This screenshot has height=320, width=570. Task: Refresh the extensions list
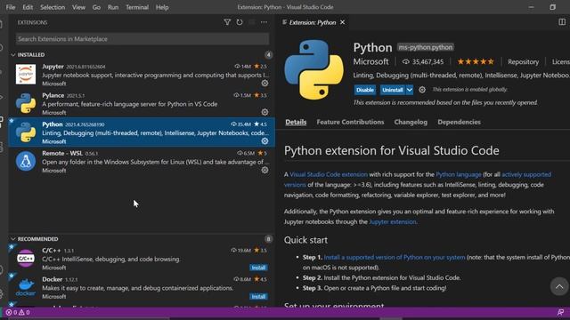pos(240,22)
